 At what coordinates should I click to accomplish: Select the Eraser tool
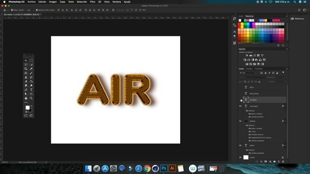(x=26, y=82)
